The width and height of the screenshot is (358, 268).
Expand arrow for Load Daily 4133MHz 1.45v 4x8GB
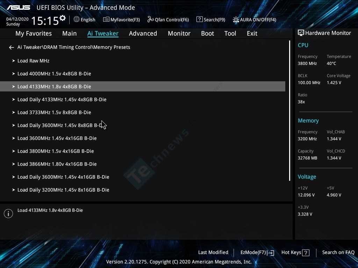coord(14,99)
